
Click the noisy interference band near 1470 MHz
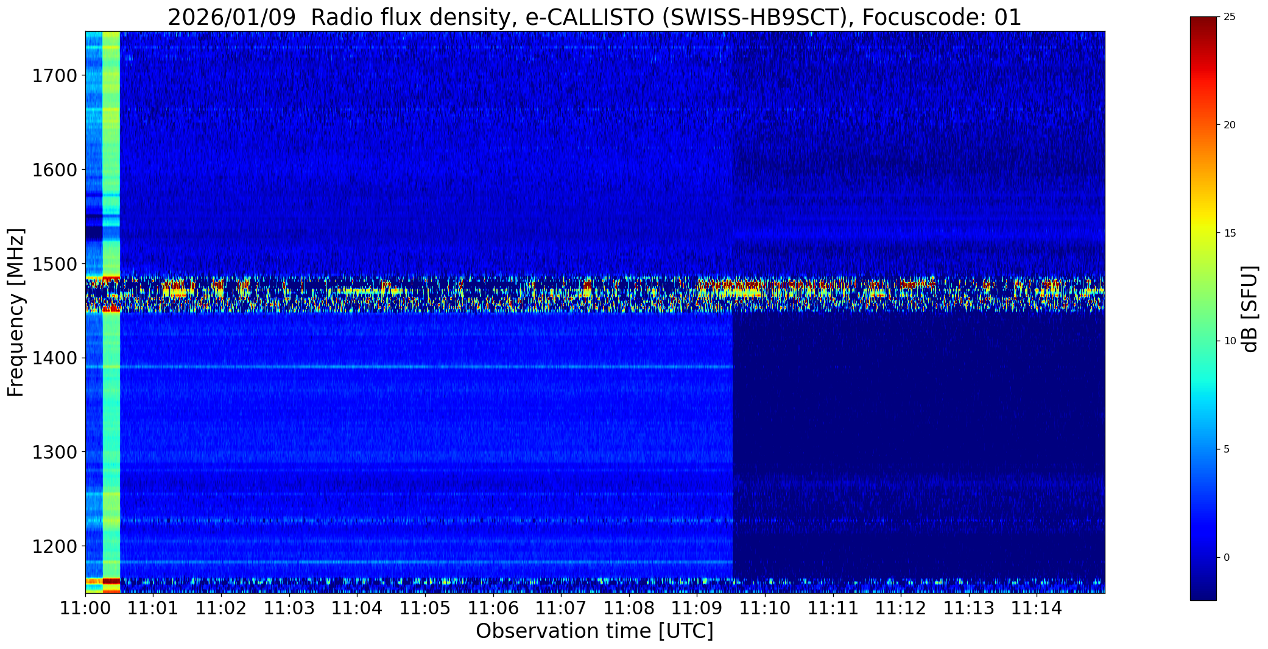click(594, 293)
